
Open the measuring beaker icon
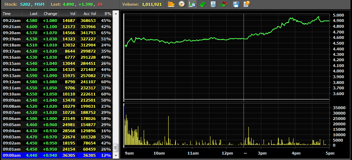click(213, 4)
